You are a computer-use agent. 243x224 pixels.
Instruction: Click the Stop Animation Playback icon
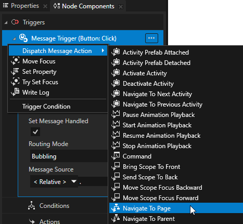coord(116,146)
